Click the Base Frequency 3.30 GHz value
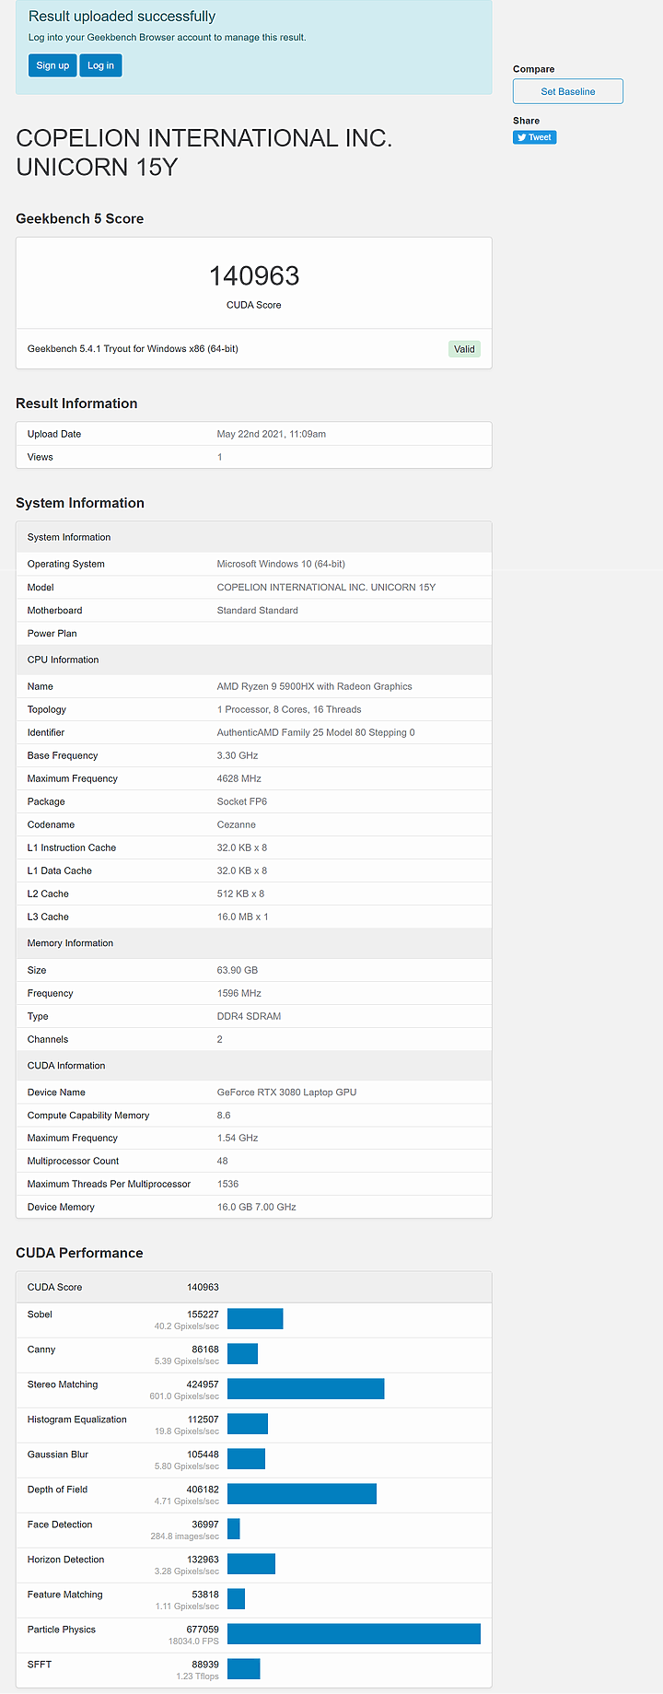Image resolution: width=663 pixels, height=1694 pixels. click(x=238, y=755)
